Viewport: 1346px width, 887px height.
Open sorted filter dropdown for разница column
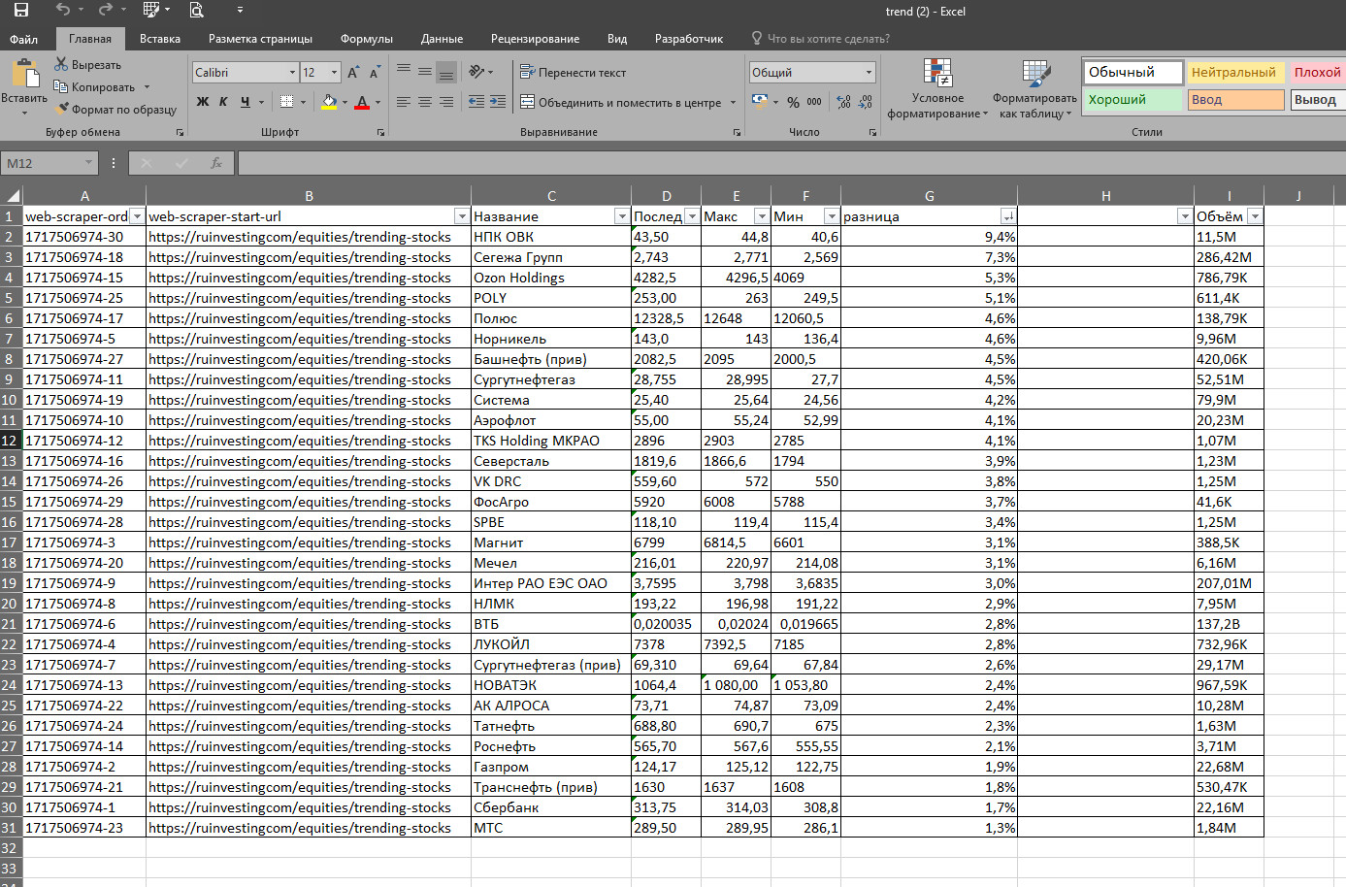pos(1008,216)
